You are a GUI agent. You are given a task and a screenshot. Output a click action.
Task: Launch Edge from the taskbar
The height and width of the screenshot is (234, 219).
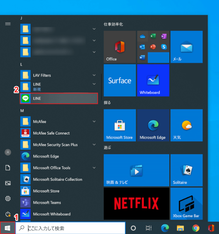tap(165, 228)
